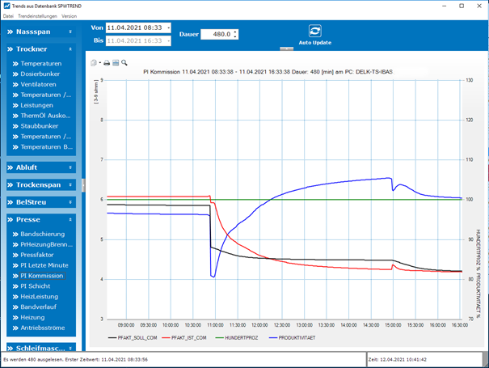Open Temperaturen B... trend

(46, 146)
